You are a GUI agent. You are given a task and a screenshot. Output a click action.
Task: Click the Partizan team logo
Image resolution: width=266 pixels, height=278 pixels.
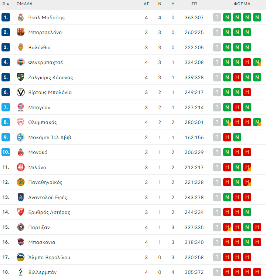point(21,227)
